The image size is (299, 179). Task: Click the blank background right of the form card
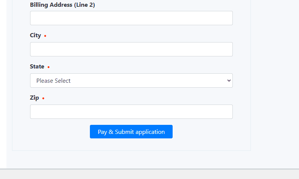pos(275,75)
